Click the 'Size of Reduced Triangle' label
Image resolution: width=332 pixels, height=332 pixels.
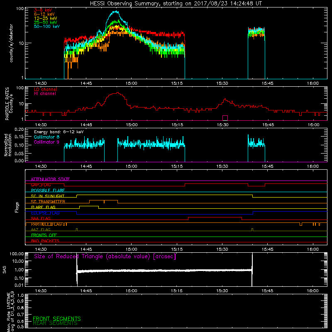click(x=105, y=256)
